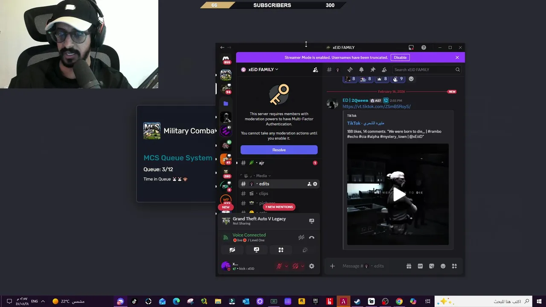Viewport: 546px width, 307px height.
Task: Open Discord inbox icon in title bar
Action: click(411, 47)
